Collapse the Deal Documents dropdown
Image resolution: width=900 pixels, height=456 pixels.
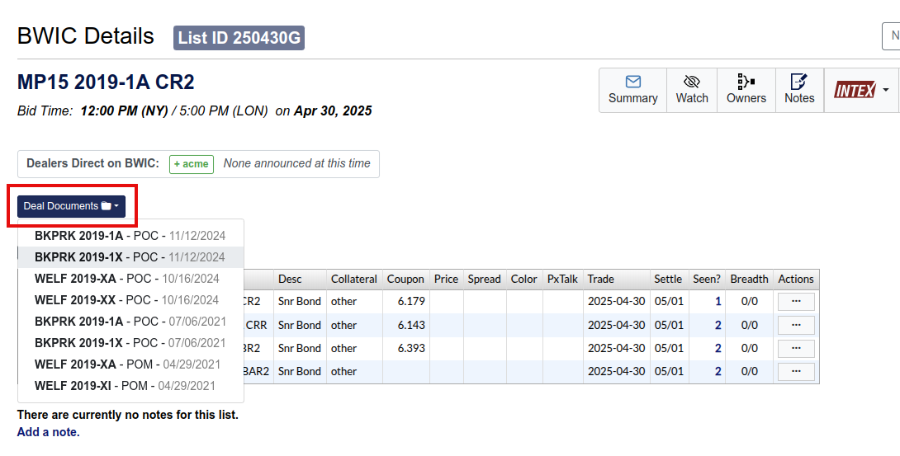point(71,206)
